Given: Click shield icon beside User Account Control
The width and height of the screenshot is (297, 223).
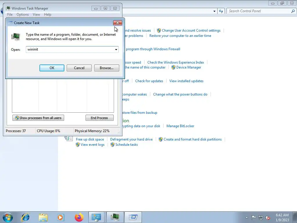Looking at the screenshot, I should 159,30.
